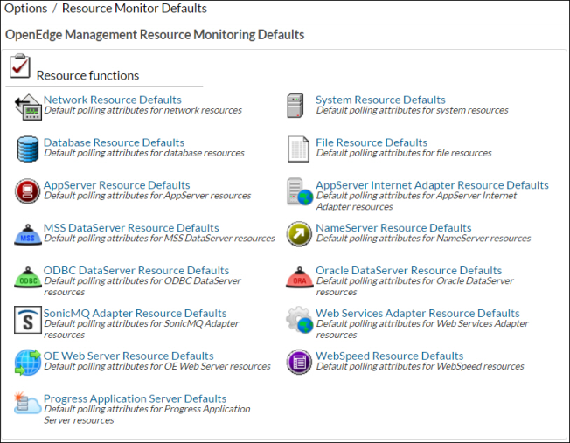Click the green ODBC DataServer icon
Screen dimensions: 570x443
28,278
